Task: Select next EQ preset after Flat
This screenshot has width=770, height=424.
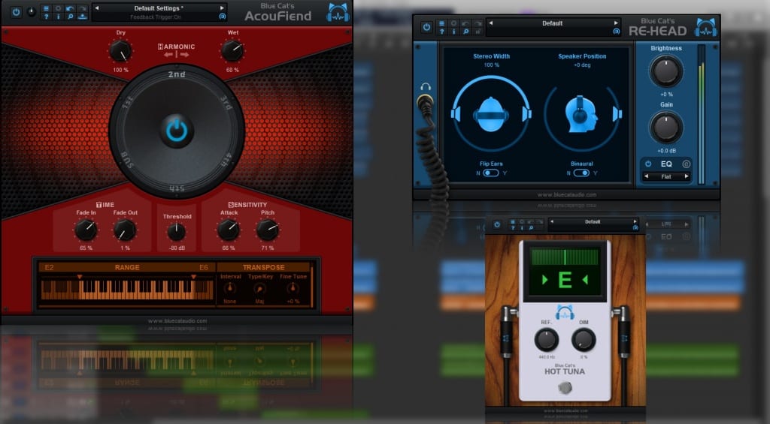Action: pos(685,177)
